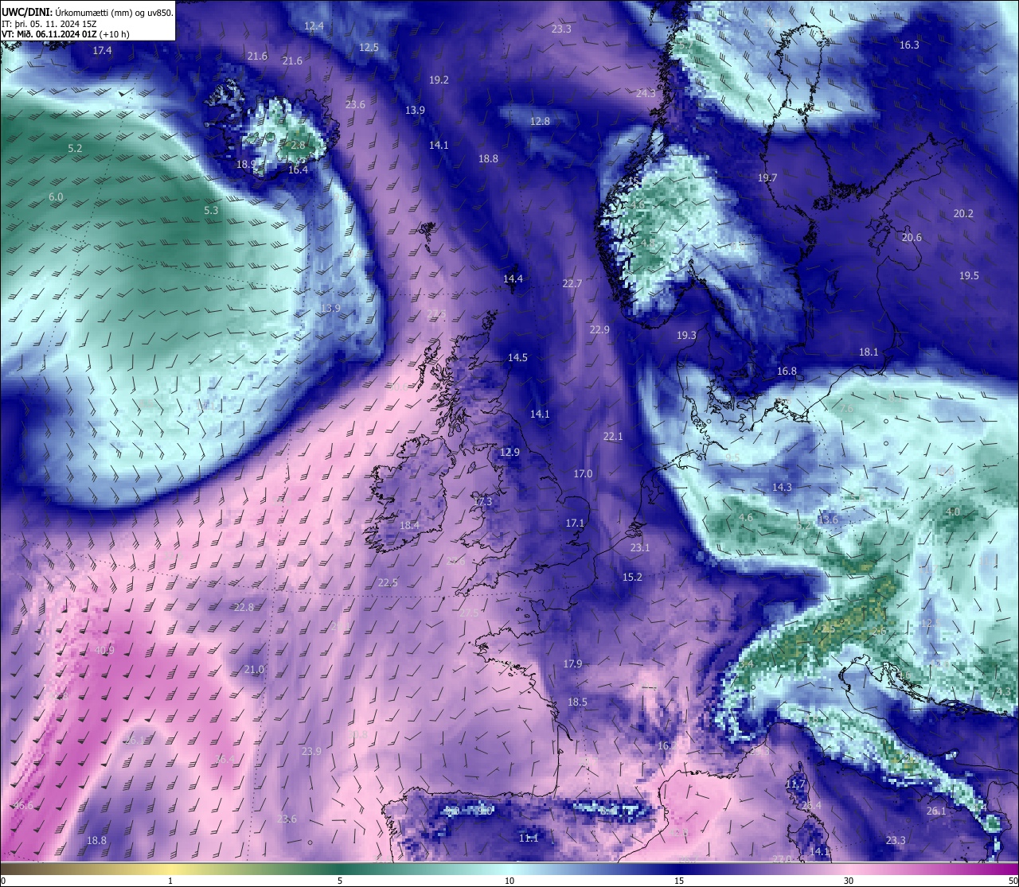Viewport: 1019px width, 887px height.
Task: Click the 11.1 value over Spain
Action: [x=529, y=838]
